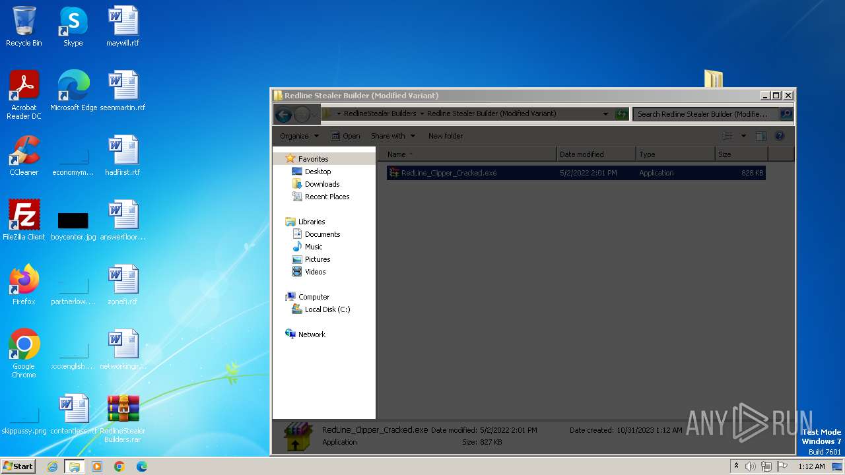Click the network tray icon
845x475 pixels.
click(766, 466)
